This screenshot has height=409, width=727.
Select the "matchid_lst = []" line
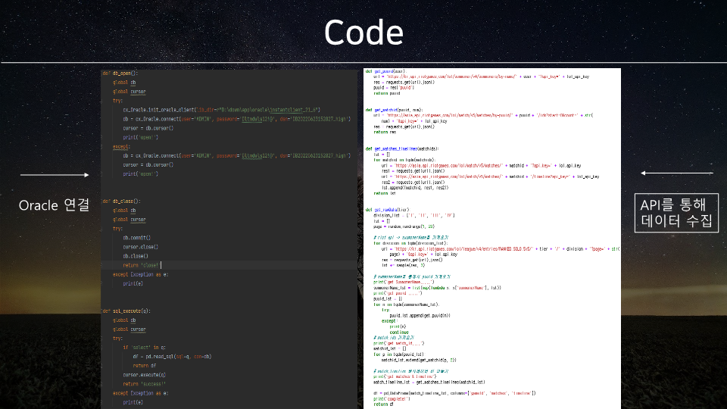pos(390,348)
